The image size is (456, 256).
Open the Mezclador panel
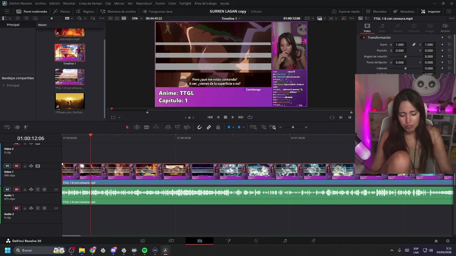click(x=376, y=11)
